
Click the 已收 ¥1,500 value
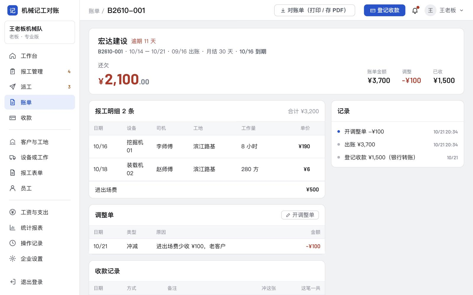pyautogui.click(x=444, y=81)
